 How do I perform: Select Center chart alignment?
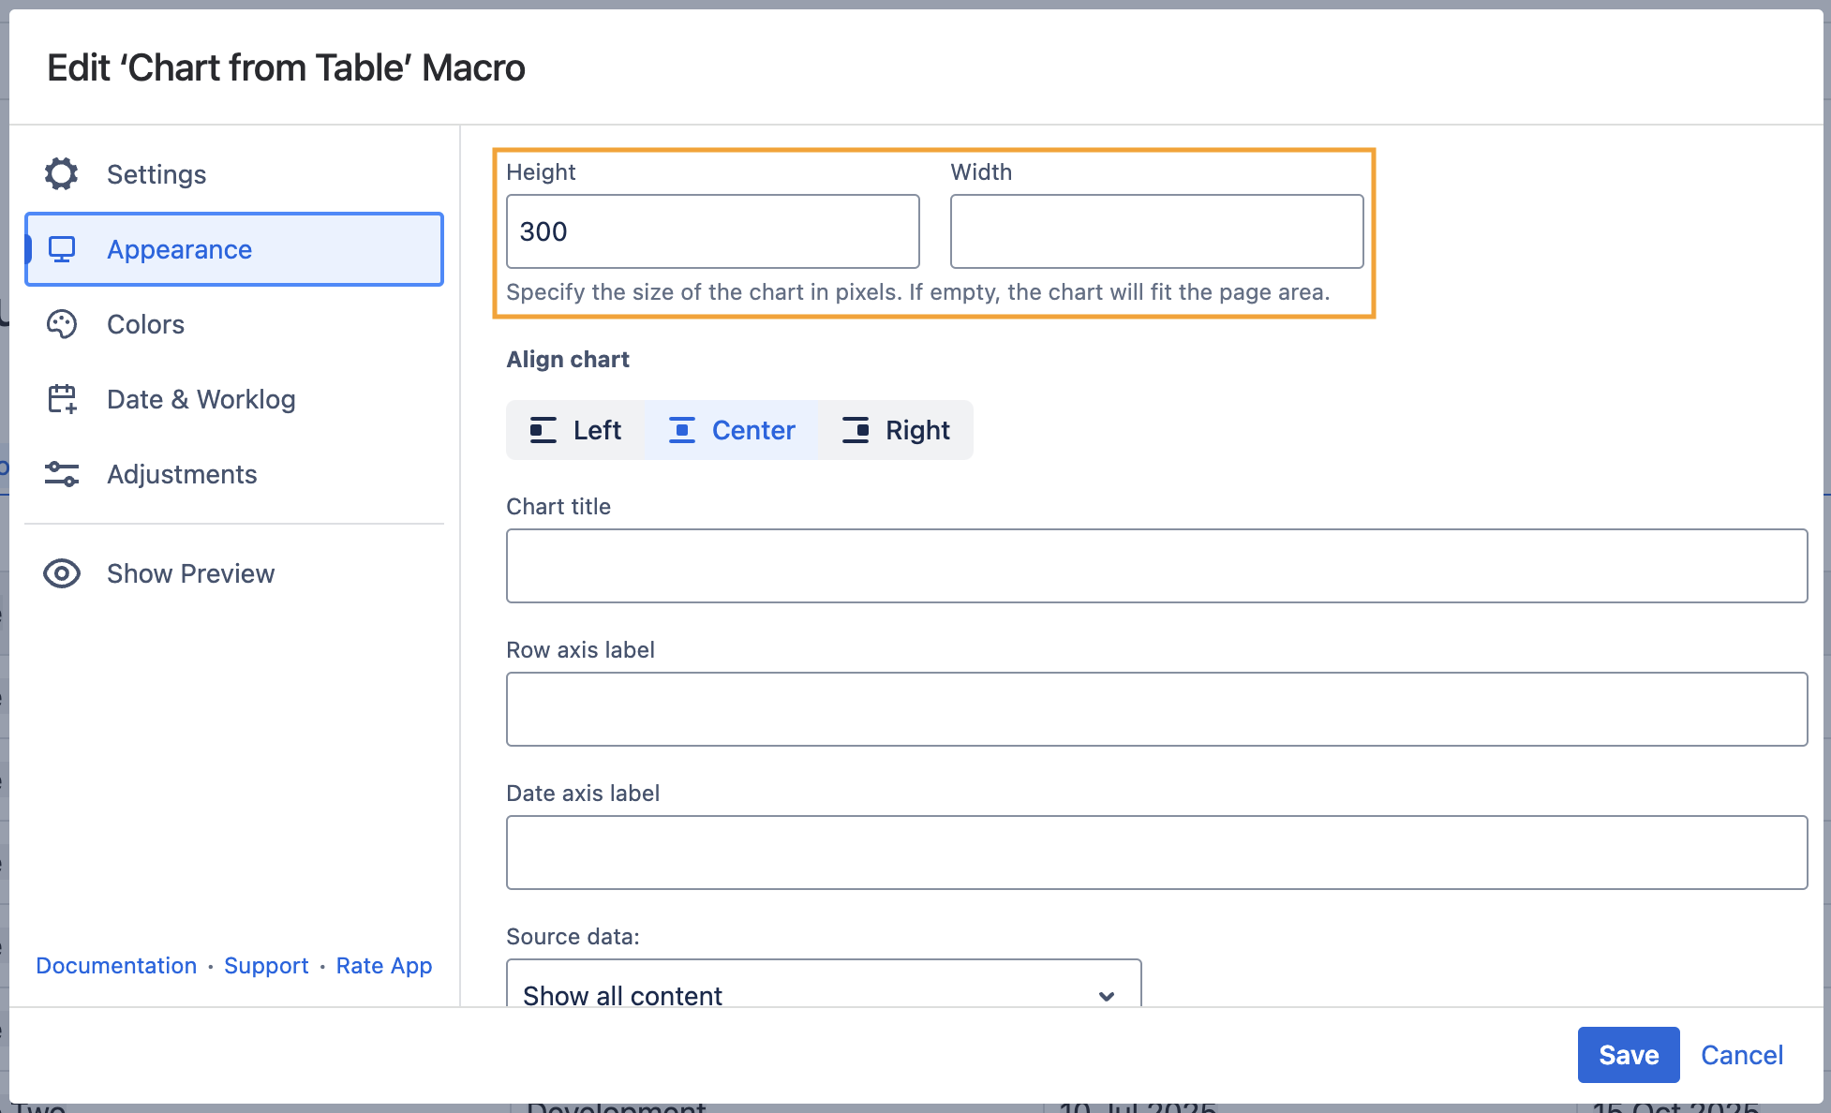pos(732,430)
